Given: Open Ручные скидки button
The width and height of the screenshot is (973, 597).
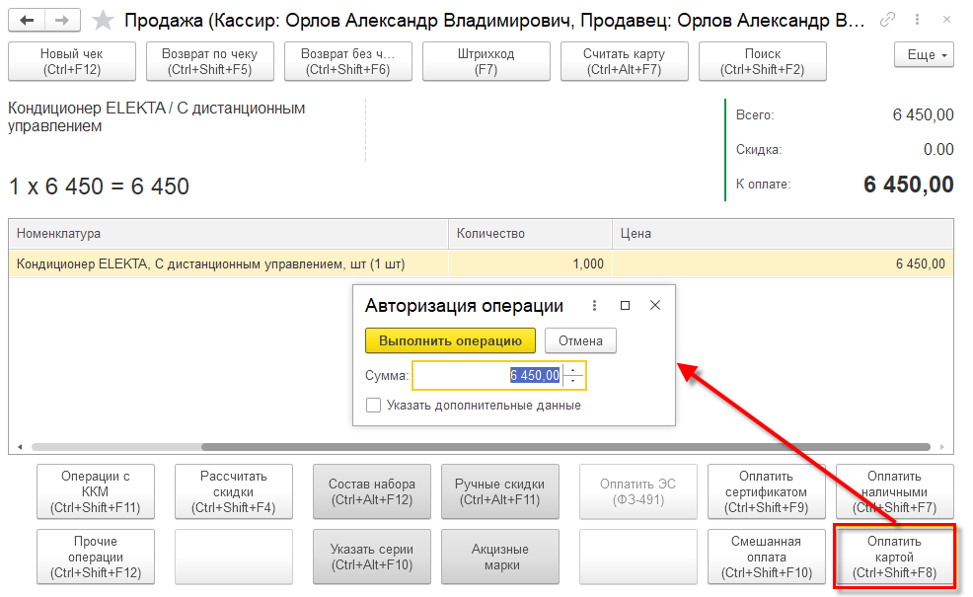Looking at the screenshot, I should [500, 492].
